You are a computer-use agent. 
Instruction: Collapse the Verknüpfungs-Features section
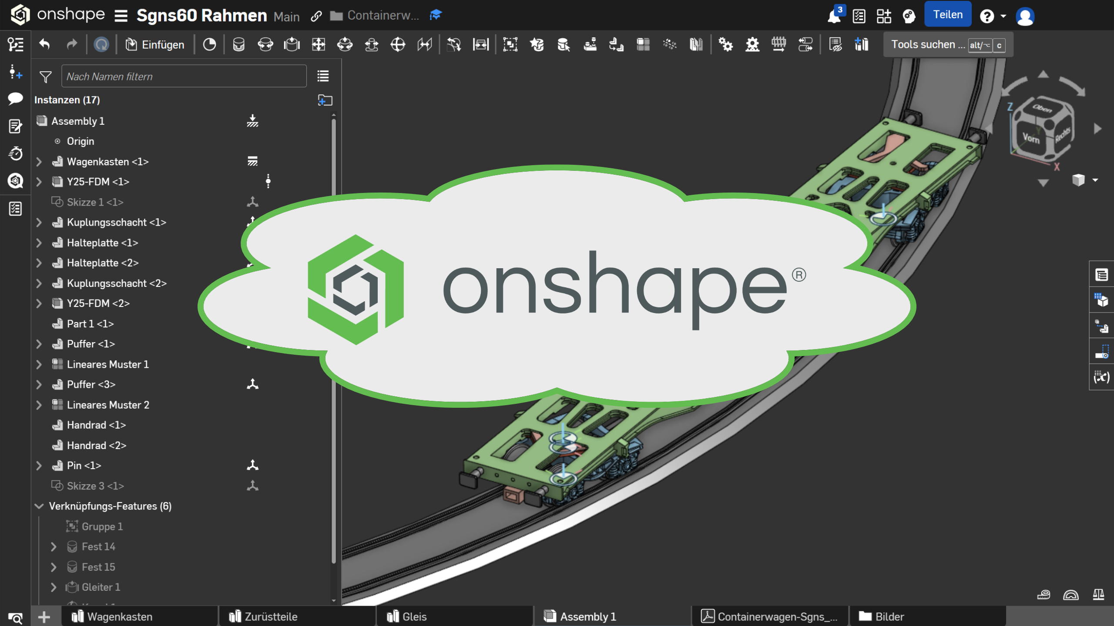tap(40, 506)
